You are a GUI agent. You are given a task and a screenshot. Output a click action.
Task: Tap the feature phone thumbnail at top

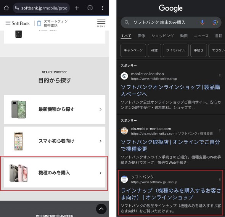point(19,34)
